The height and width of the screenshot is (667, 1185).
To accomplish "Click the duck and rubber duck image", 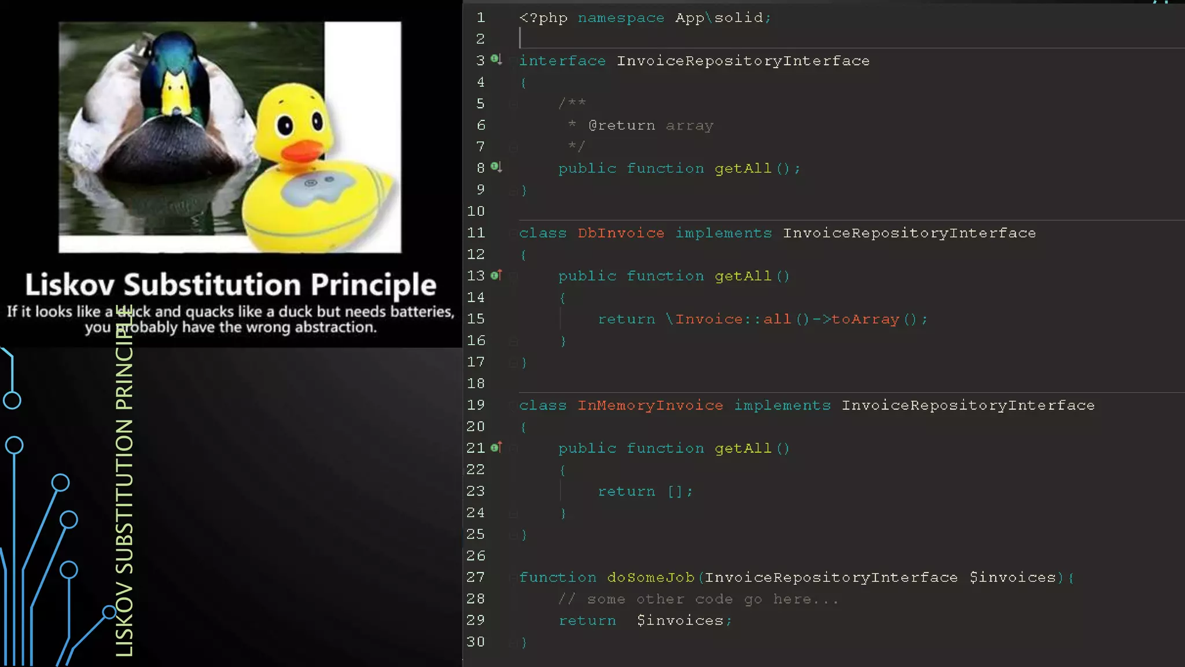I will tap(230, 137).
